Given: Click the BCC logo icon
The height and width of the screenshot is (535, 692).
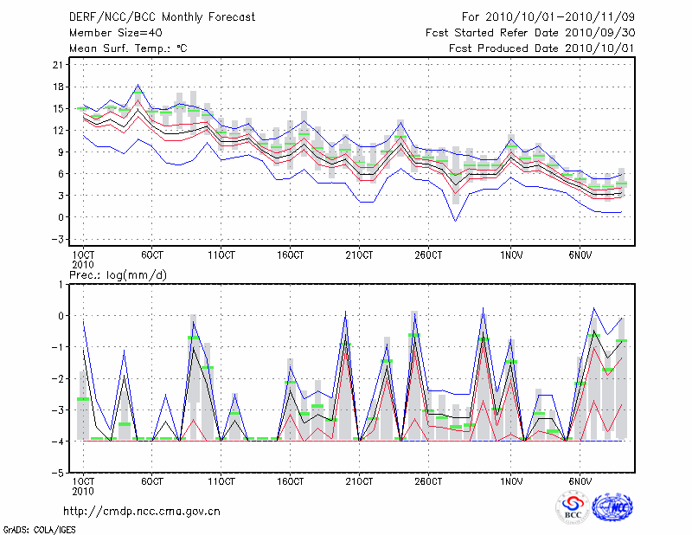Looking at the screenshot, I should [573, 507].
